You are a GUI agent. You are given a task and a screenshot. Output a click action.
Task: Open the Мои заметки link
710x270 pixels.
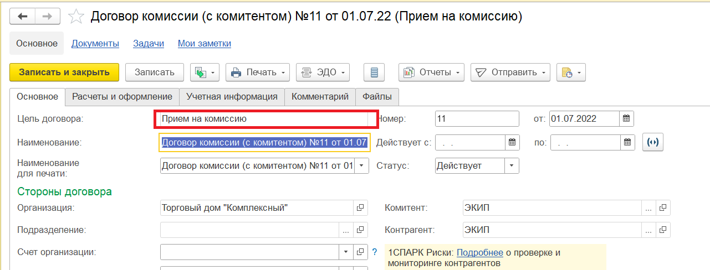point(205,43)
